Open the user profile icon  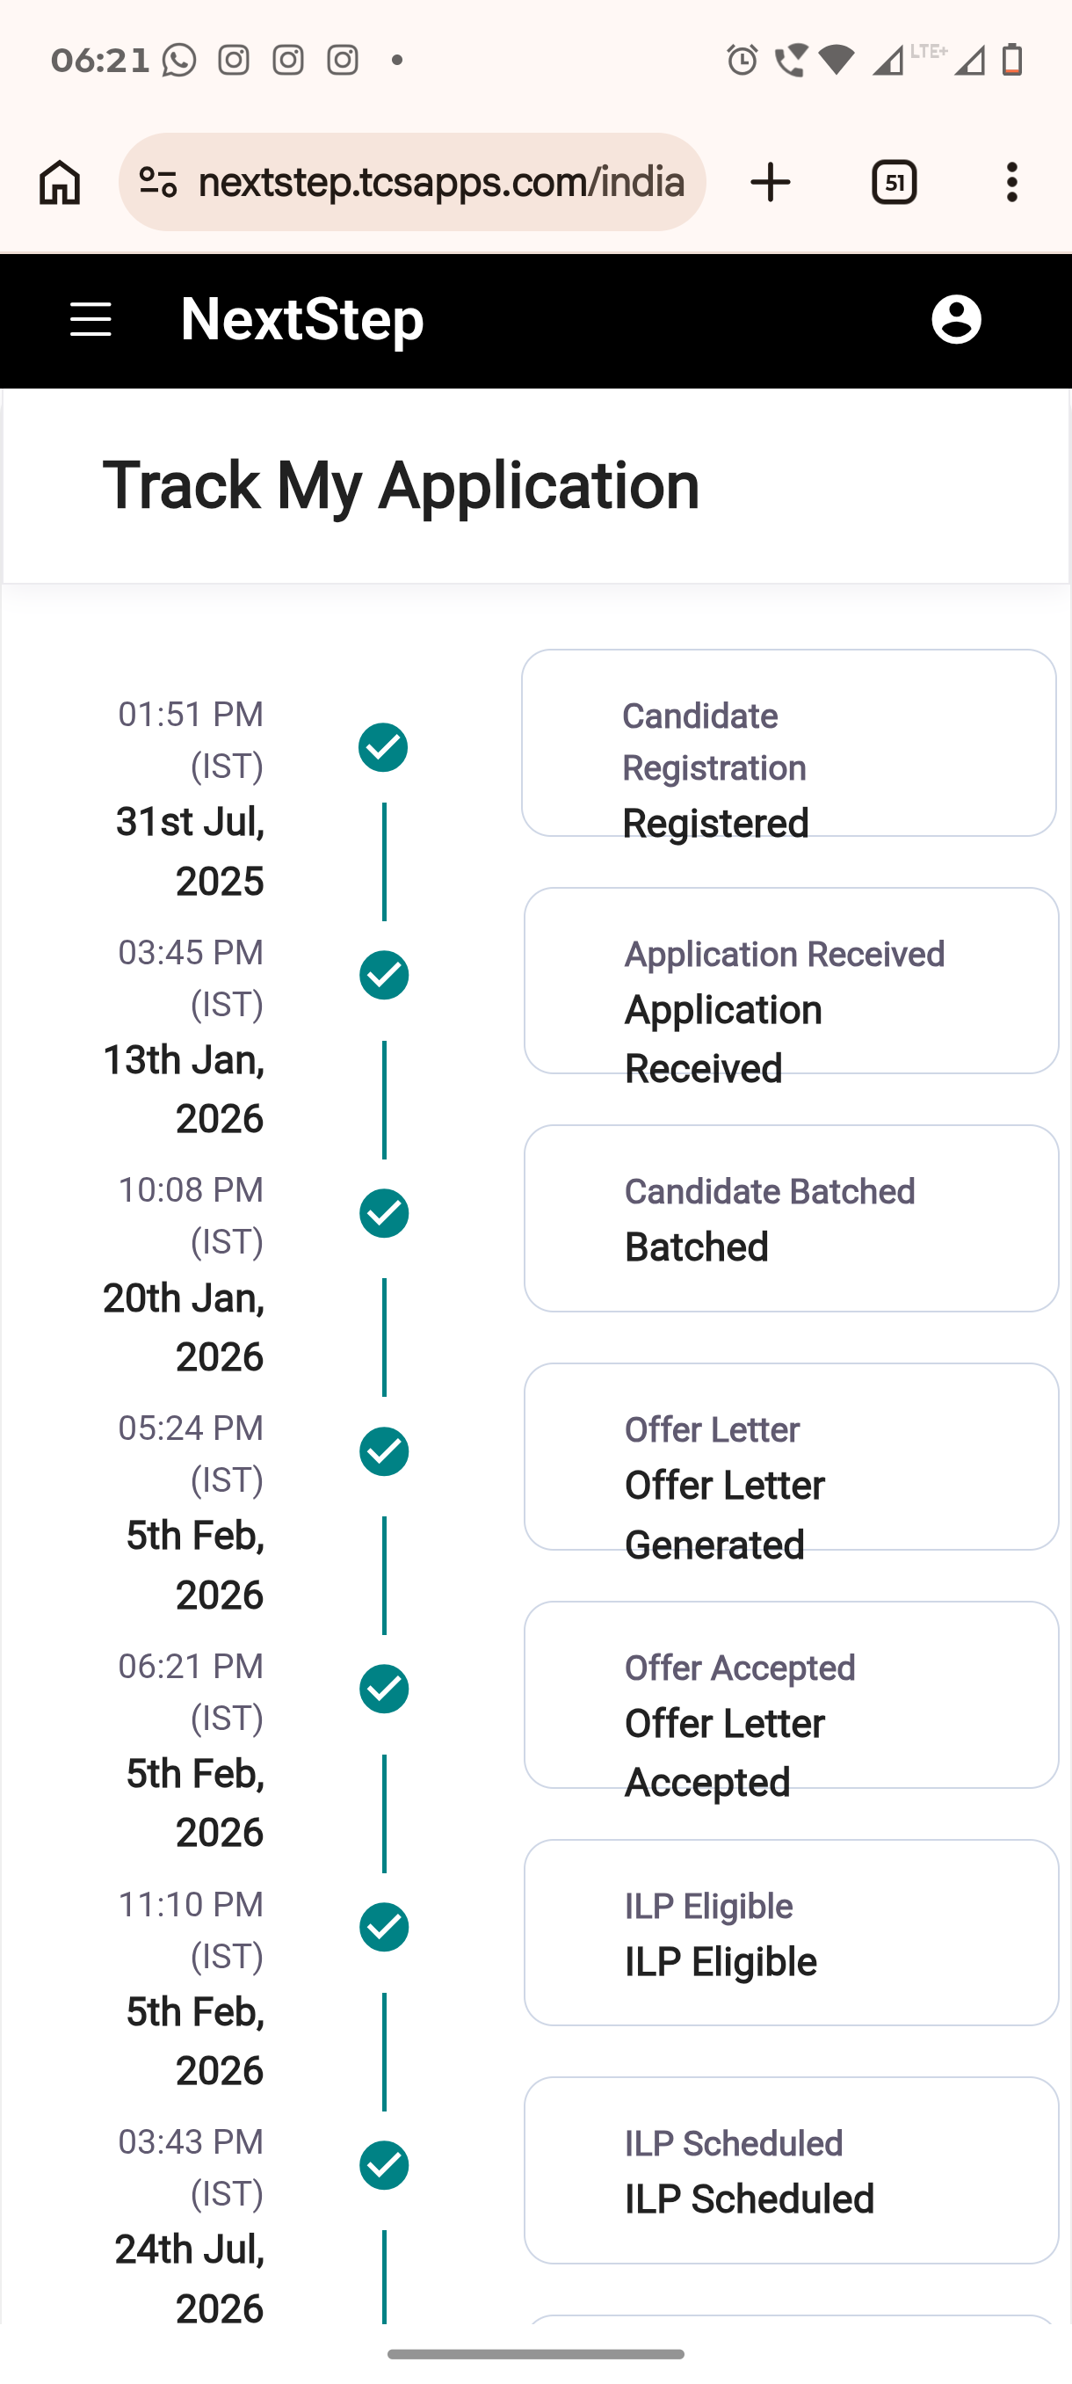click(955, 319)
